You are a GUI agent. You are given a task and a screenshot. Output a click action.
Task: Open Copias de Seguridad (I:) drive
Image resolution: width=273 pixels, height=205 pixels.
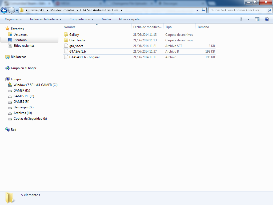pos(30,118)
